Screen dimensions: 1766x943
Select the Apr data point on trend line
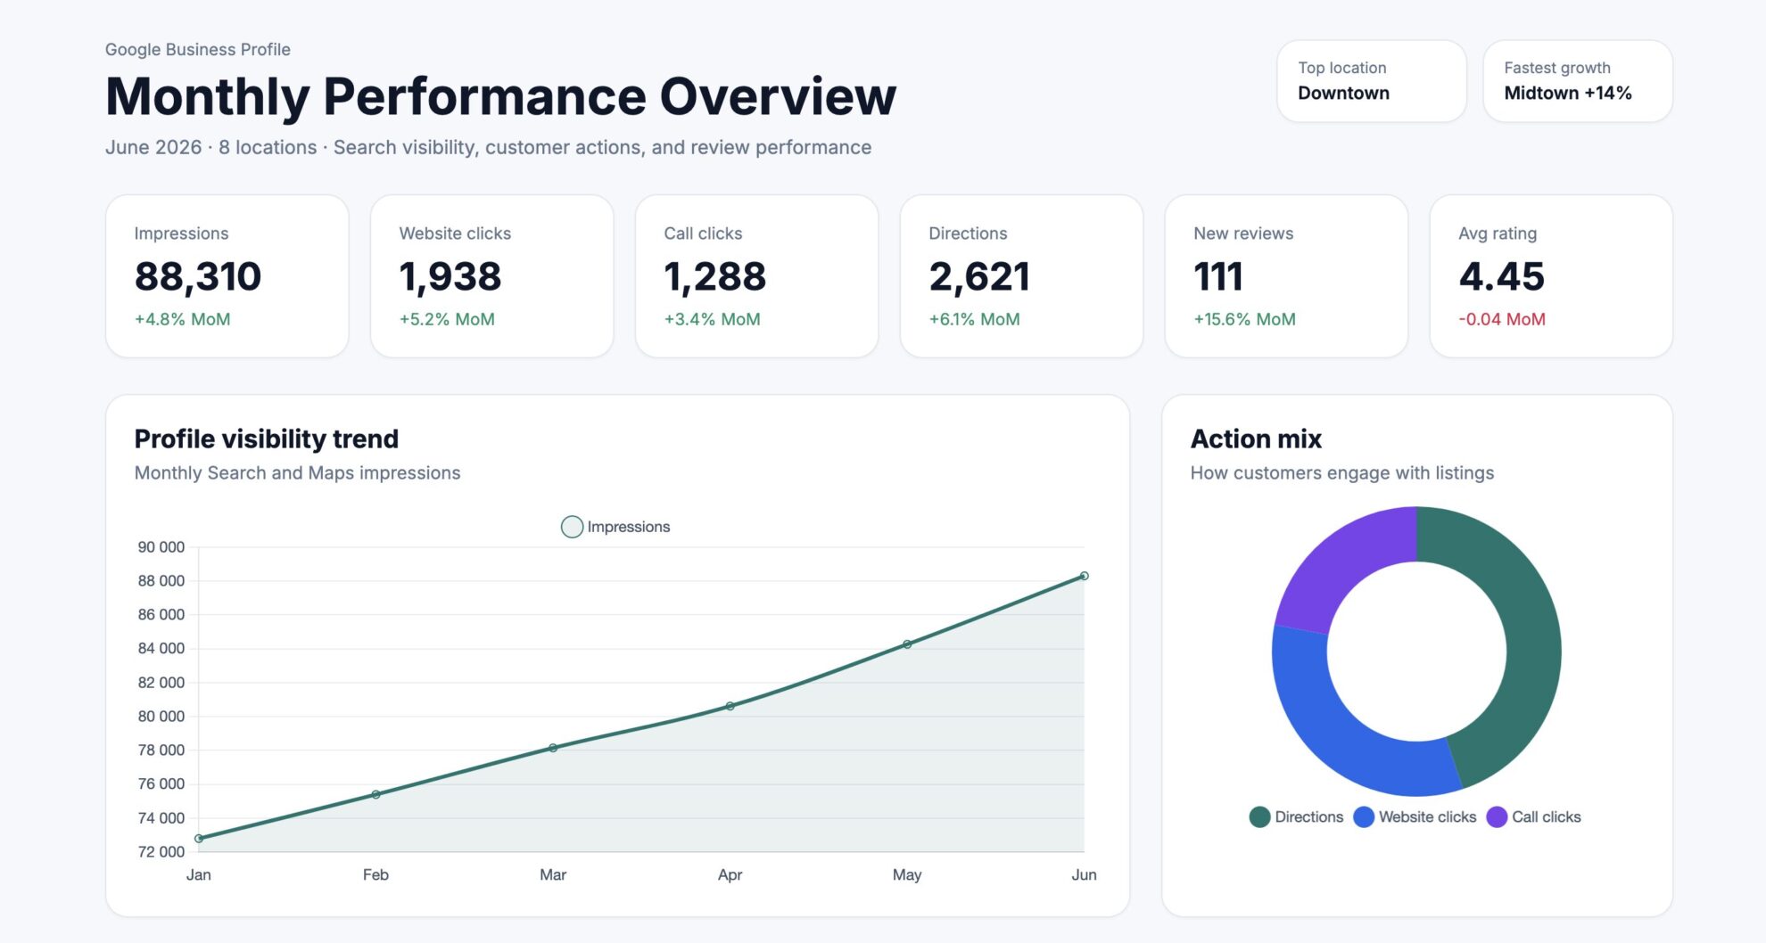tap(730, 706)
